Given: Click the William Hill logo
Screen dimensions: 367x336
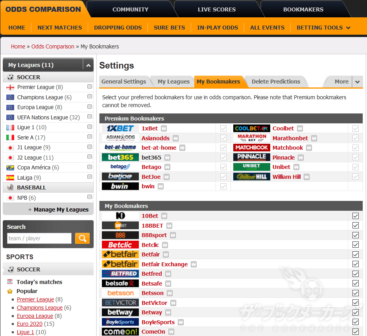Looking at the screenshot, I should [x=252, y=177].
